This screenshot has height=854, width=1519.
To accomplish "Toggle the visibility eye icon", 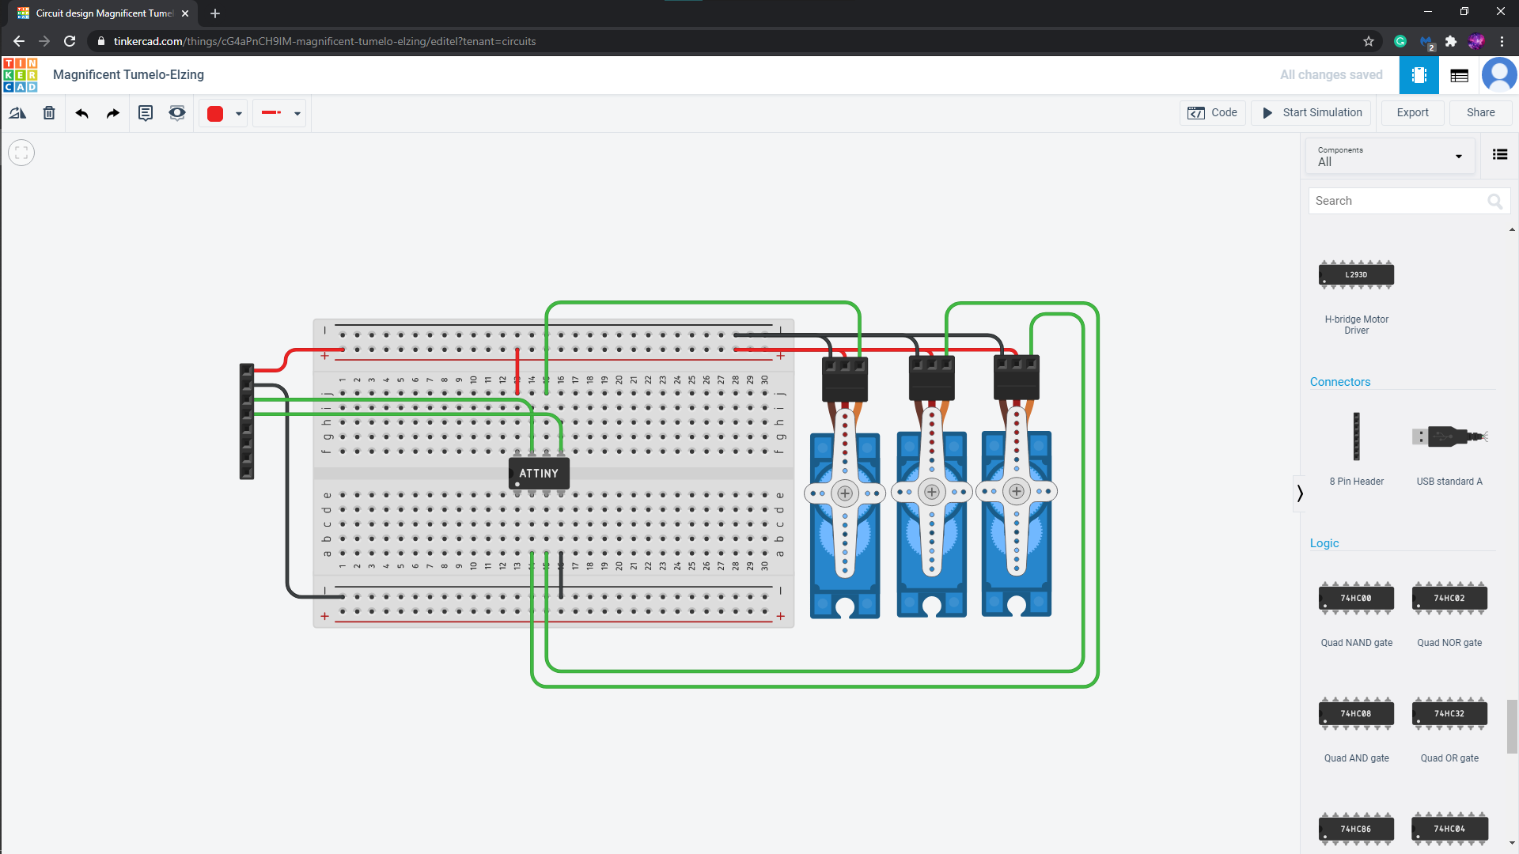I will click(176, 112).
